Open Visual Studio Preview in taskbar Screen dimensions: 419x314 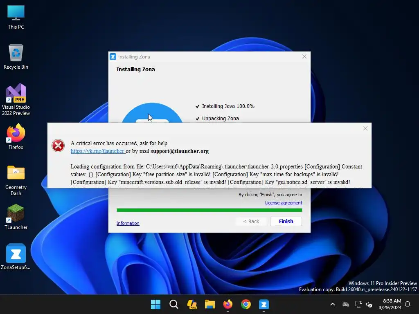click(192, 304)
